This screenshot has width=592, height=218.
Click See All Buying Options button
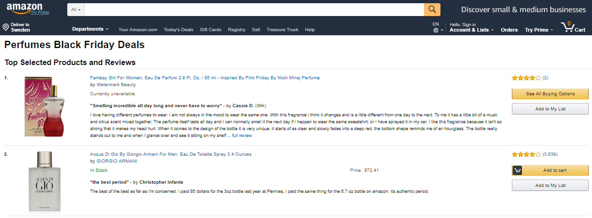pyautogui.click(x=550, y=94)
